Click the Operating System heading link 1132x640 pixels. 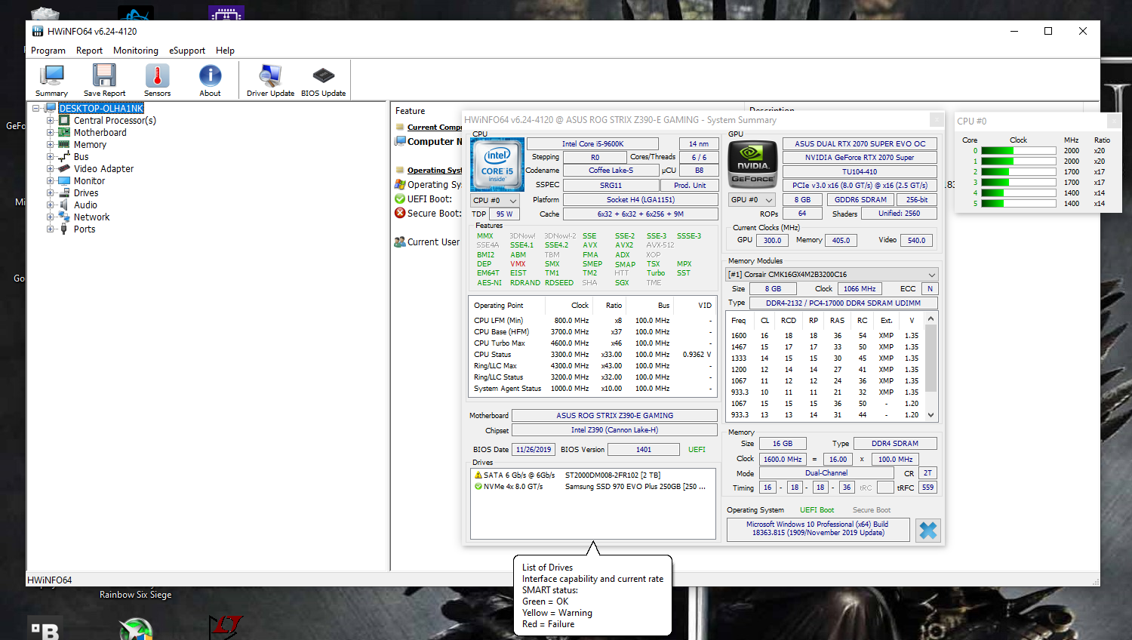click(435, 171)
